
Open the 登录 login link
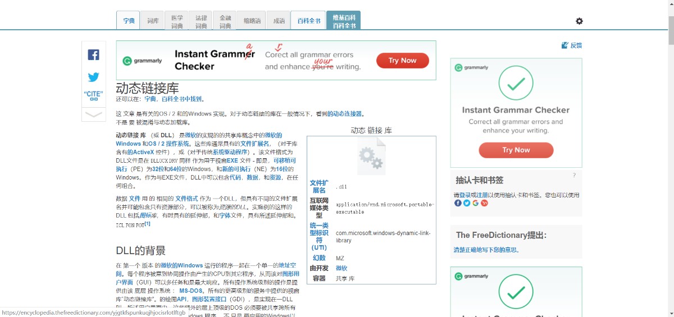coord(465,195)
